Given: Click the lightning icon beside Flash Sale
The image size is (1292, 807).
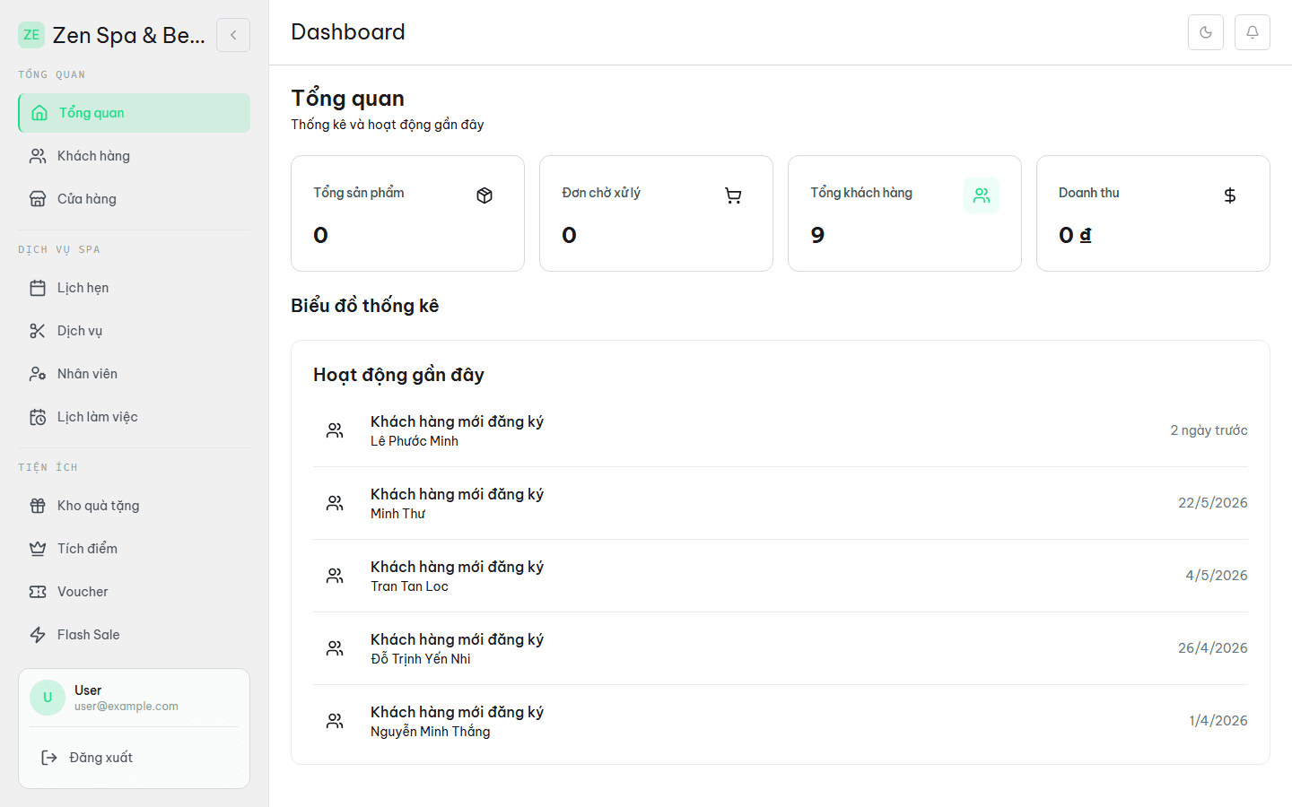Looking at the screenshot, I should click(x=38, y=635).
